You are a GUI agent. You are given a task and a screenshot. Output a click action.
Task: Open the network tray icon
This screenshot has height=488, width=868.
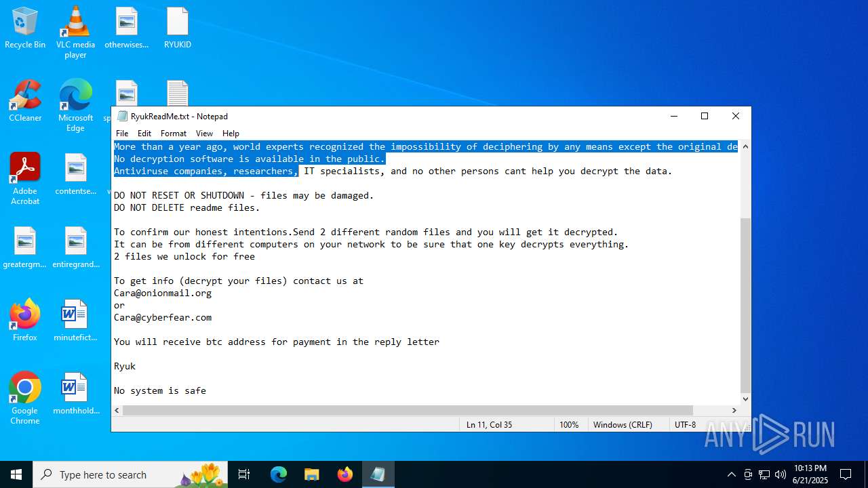[764, 474]
